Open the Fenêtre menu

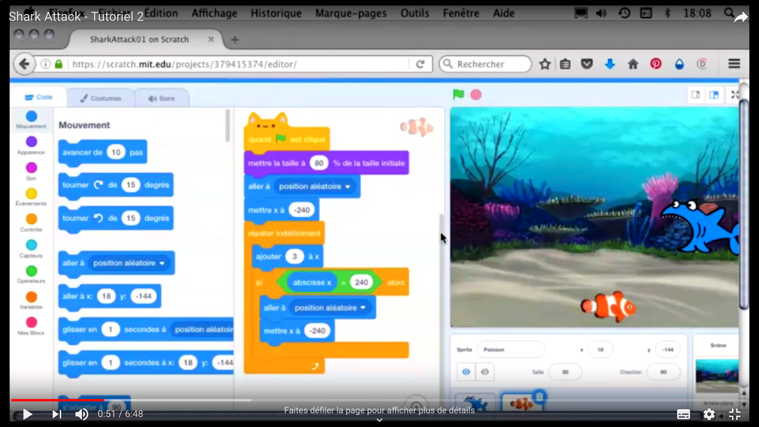(461, 13)
